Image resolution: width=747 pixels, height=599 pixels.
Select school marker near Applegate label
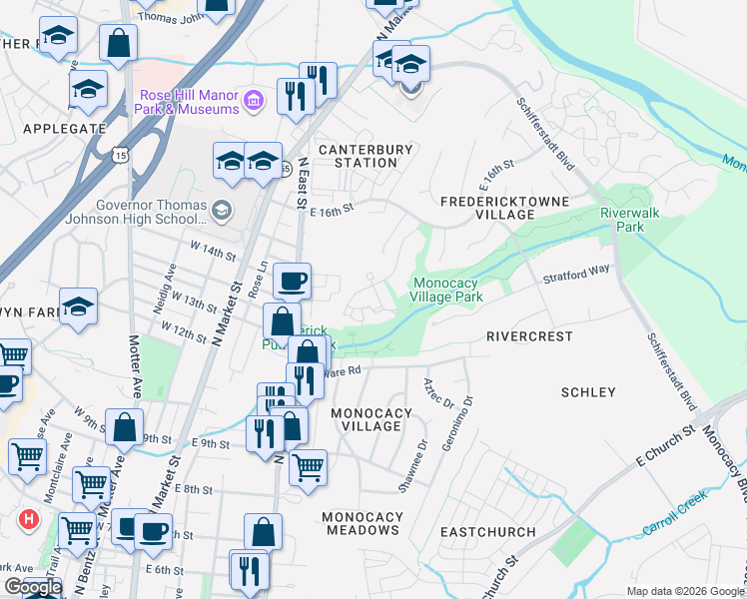88,91
